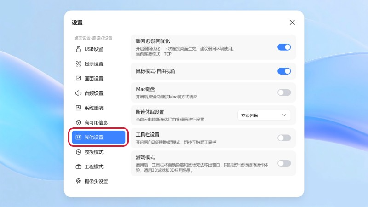
Task: Open 摄像头设置 in the sidebar
Action: [98, 181]
